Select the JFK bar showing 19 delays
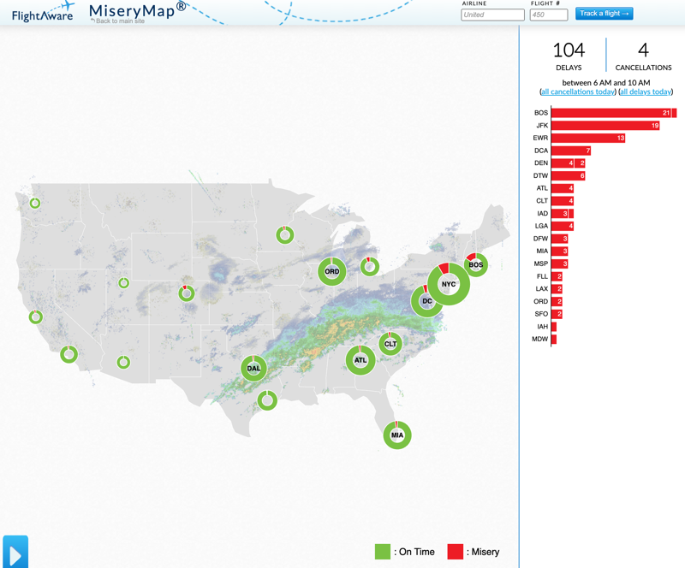The image size is (685, 568). pos(605,126)
